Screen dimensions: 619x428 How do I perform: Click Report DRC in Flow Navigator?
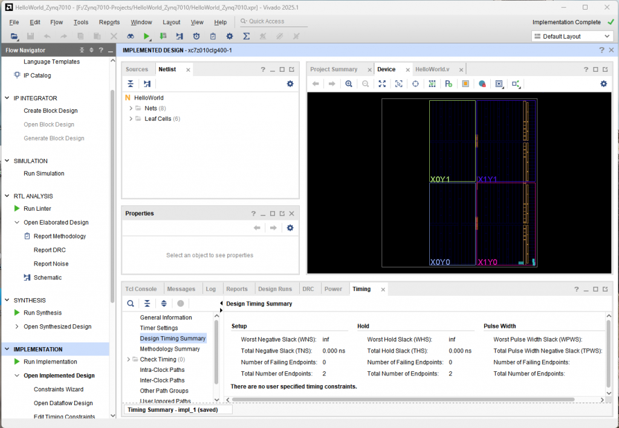point(50,250)
